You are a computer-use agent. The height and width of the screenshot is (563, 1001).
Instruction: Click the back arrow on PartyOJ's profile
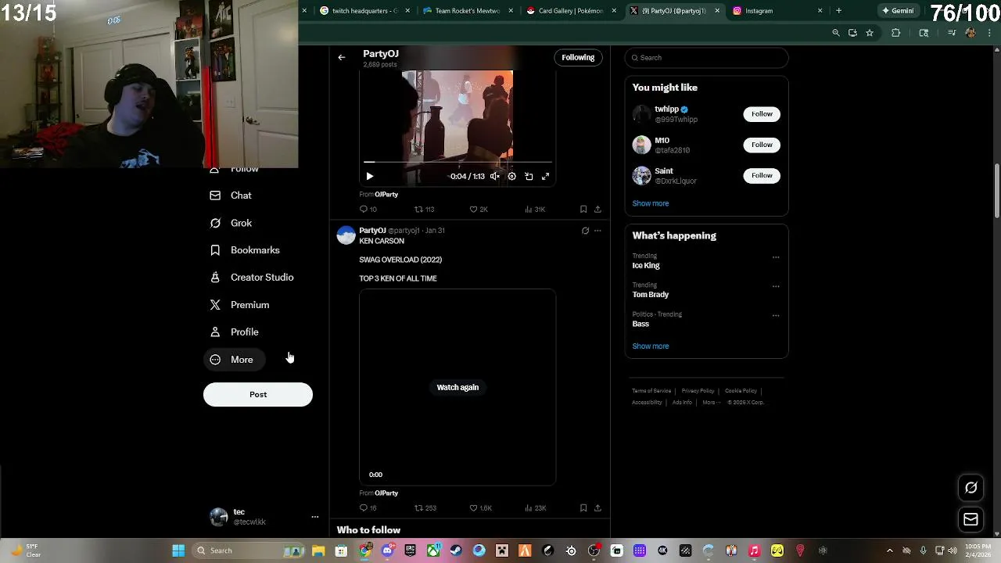(x=342, y=57)
